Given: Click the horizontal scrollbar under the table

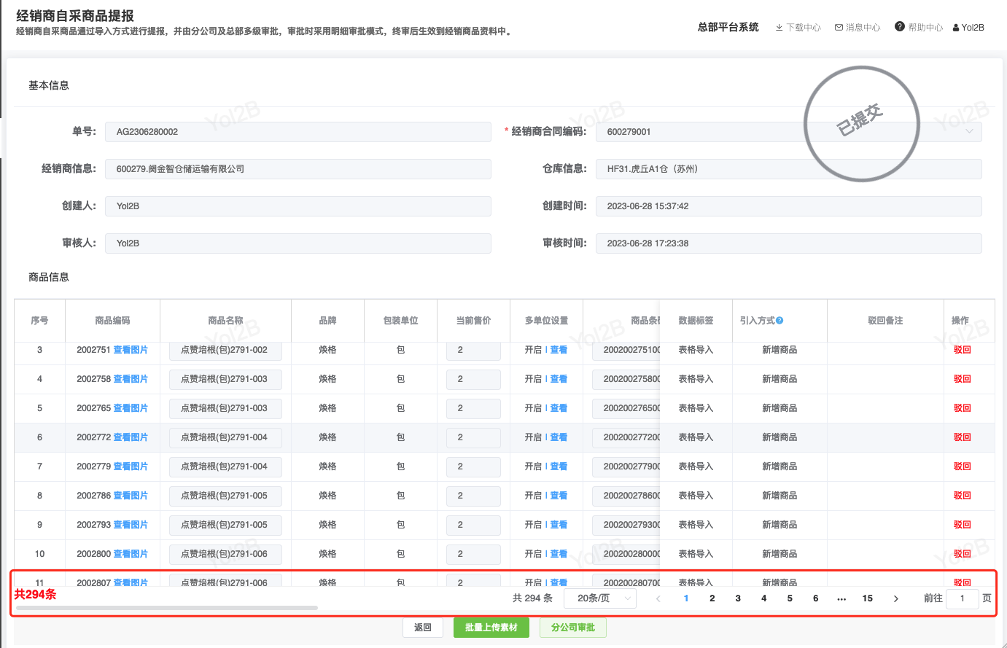Looking at the screenshot, I should pyautogui.click(x=167, y=607).
